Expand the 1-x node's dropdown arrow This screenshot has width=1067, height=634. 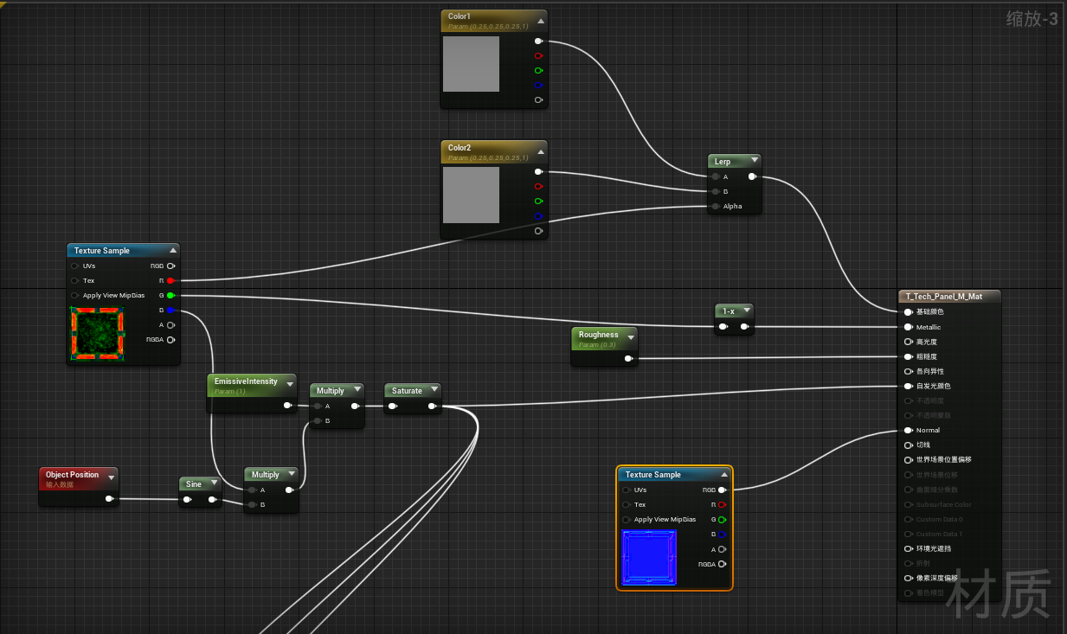coord(747,310)
